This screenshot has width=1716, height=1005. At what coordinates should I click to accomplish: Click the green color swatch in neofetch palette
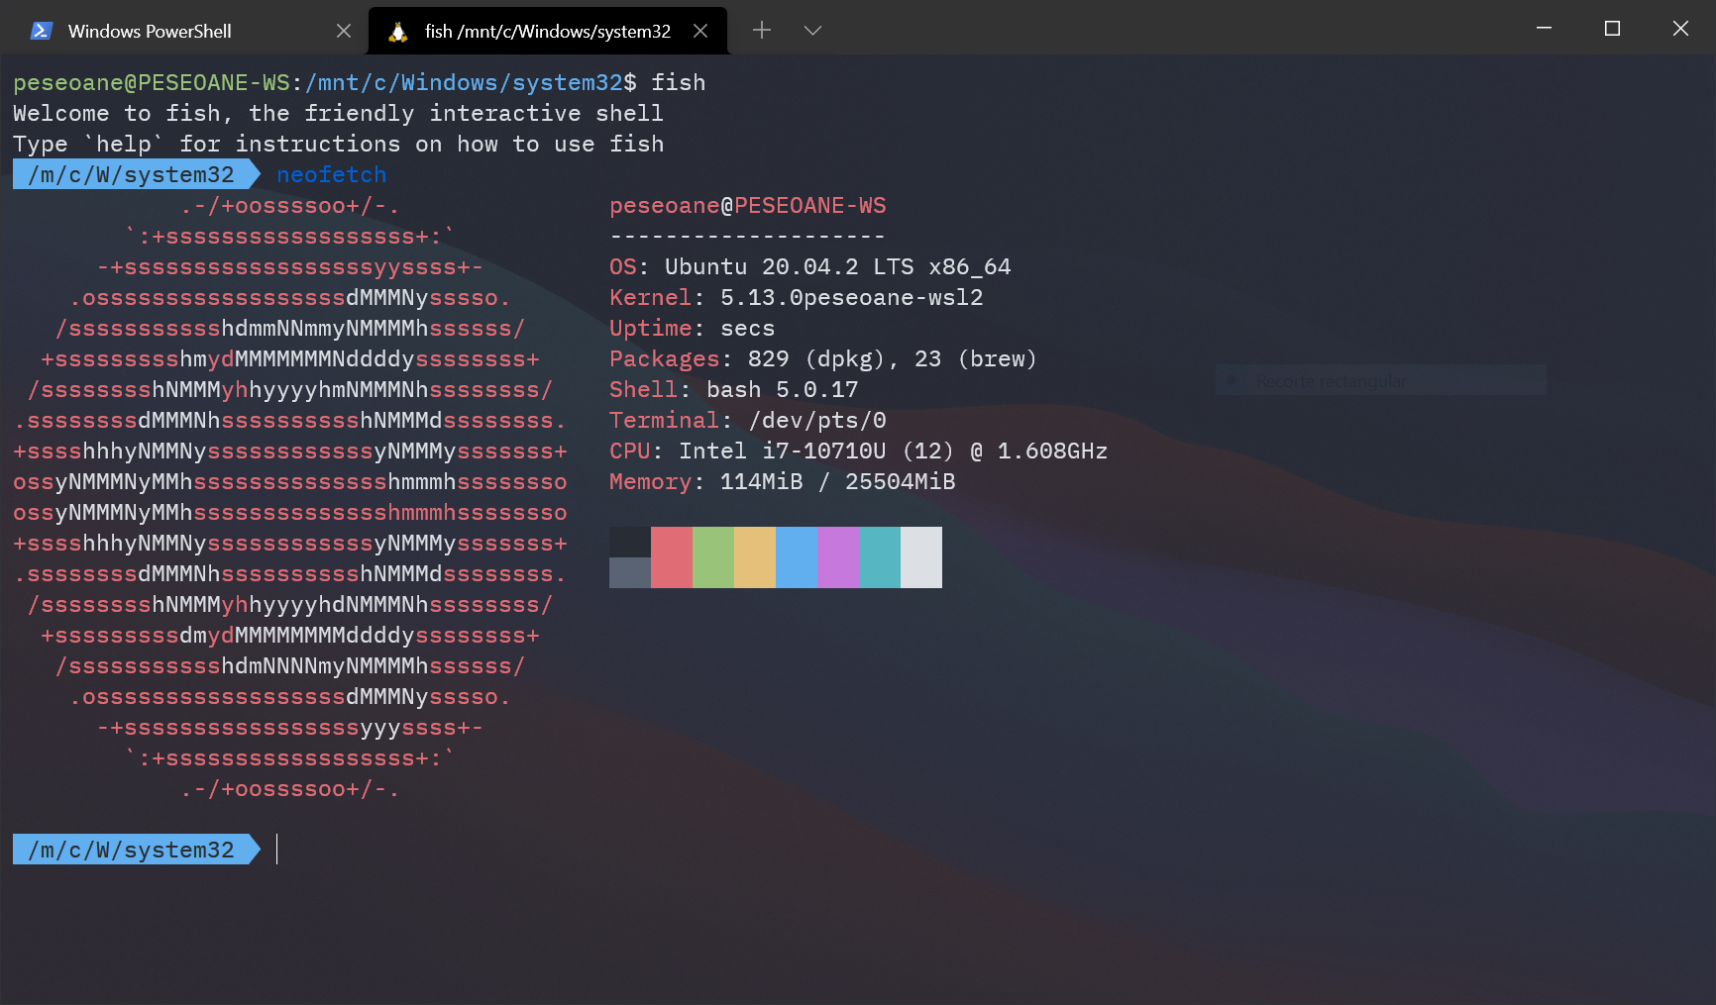(x=713, y=557)
